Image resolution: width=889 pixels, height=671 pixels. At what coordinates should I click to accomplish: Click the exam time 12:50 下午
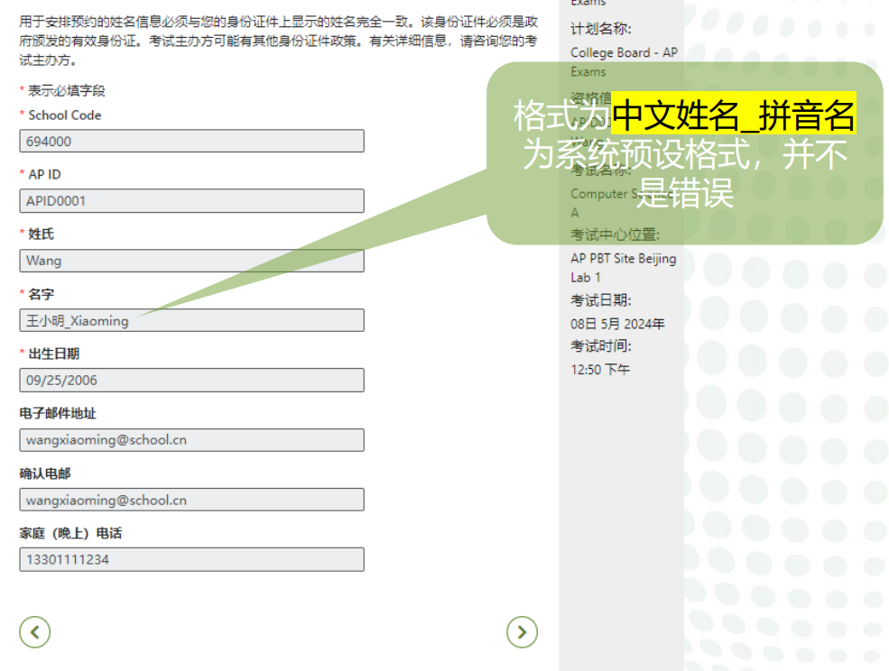pyautogui.click(x=600, y=369)
